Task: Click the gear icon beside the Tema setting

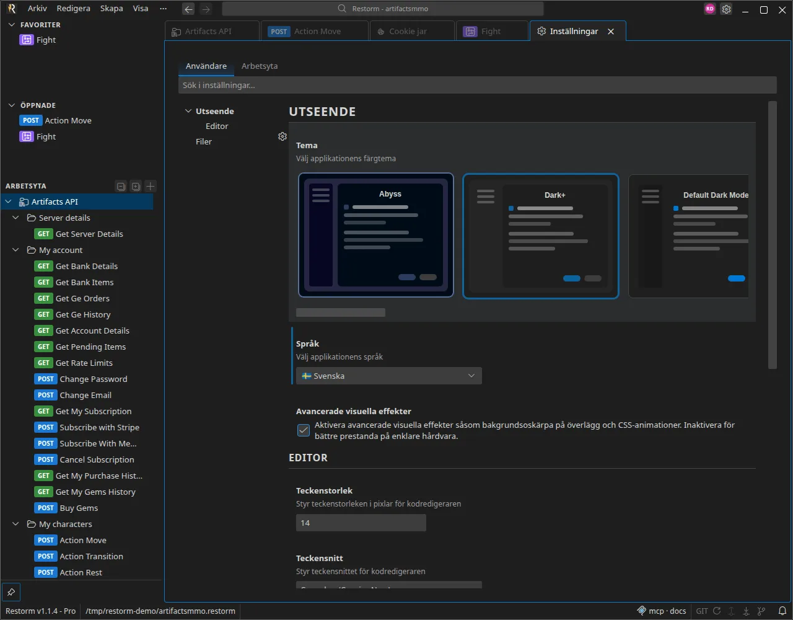Action: 283,136
